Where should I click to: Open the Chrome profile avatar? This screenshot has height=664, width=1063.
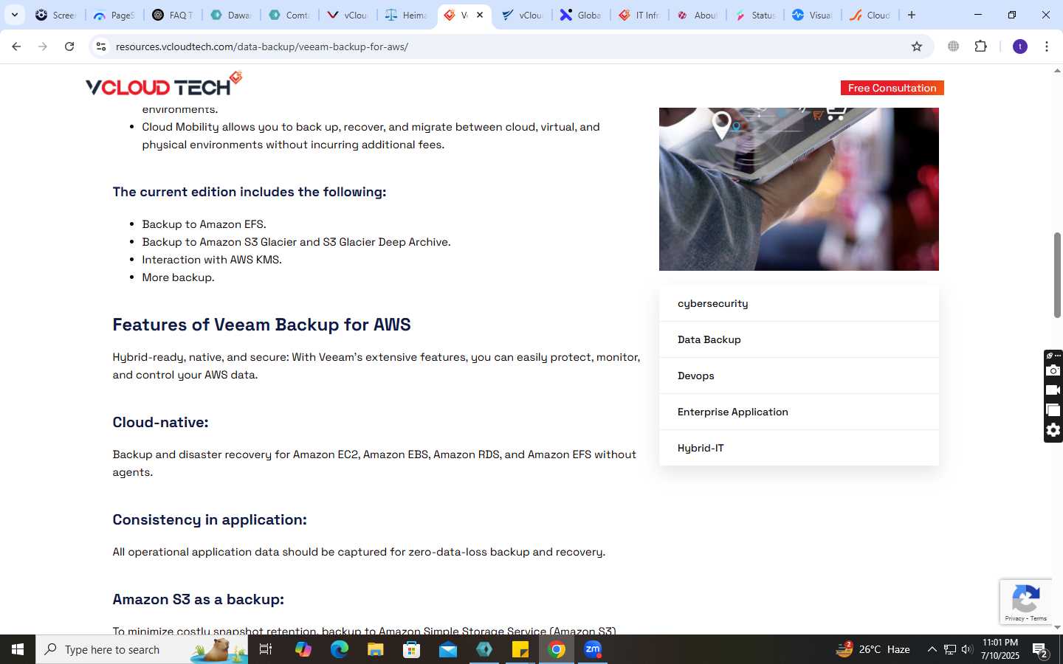tap(1020, 46)
